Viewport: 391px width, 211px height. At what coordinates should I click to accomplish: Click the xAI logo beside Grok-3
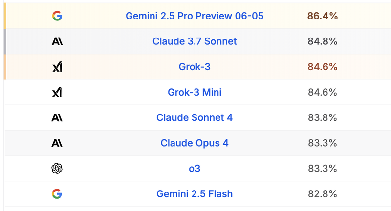[57, 67]
